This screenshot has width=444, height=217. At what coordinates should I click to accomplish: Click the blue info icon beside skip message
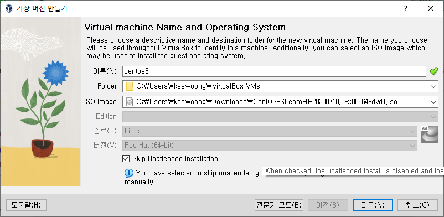pyautogui.click(x=129, y=173)
